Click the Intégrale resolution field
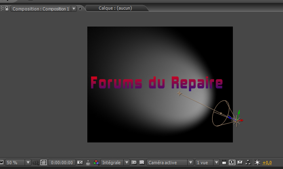 coord(112,163)
